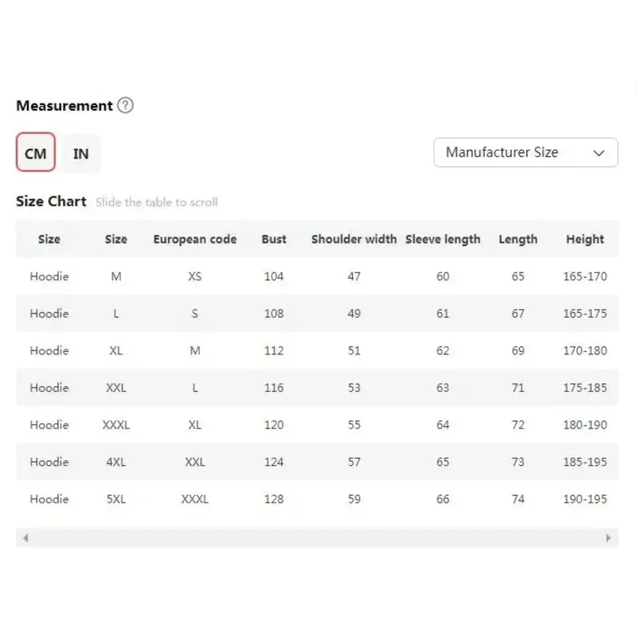Click the Bust column header

pos(274,240)
